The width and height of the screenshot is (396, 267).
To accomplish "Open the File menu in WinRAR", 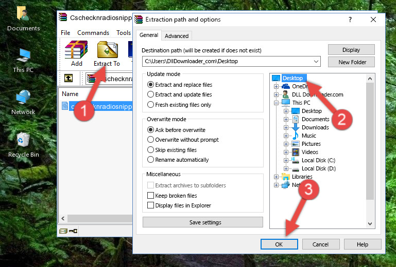I will pos(65,33).
